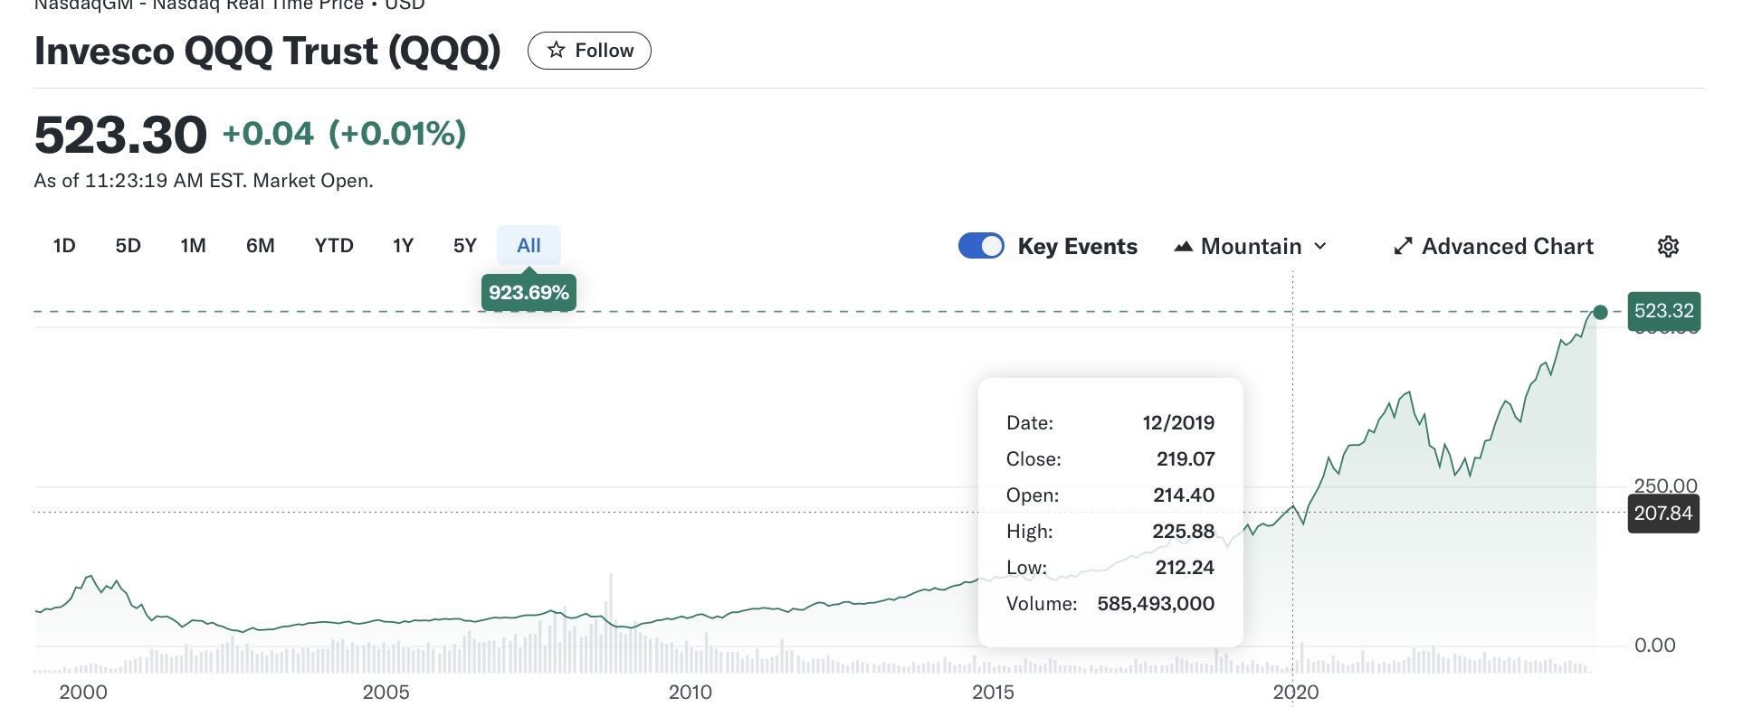1743x707 pixels.
Task: Select the 1D time range
Action: 64,246
